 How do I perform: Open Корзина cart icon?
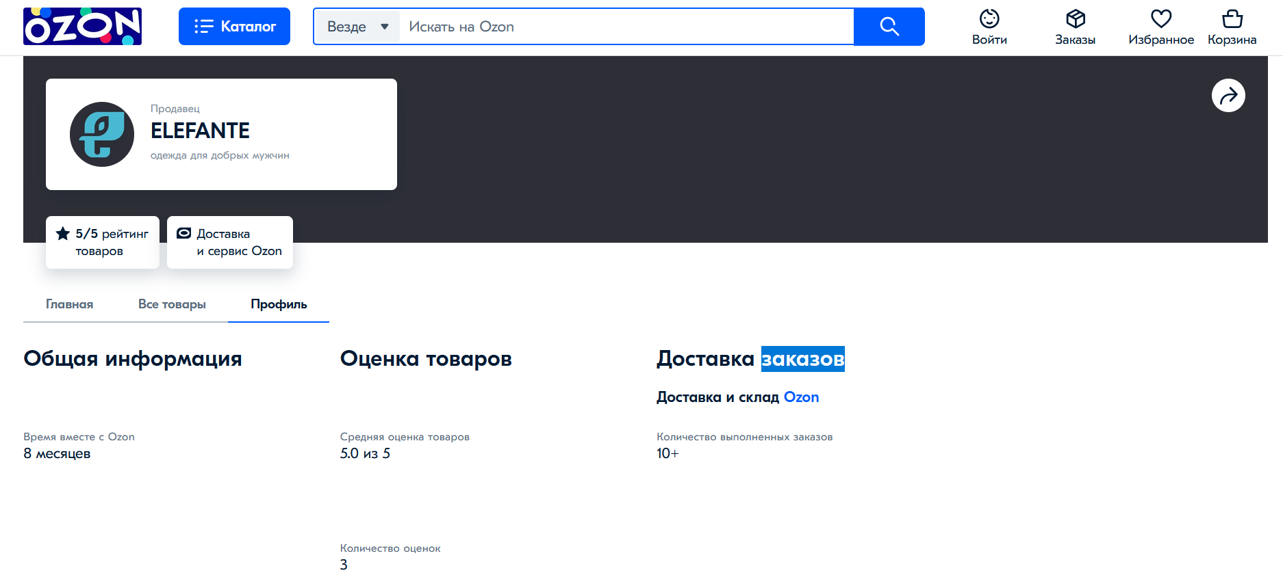pyautogui.click(x=1232, y=27)
